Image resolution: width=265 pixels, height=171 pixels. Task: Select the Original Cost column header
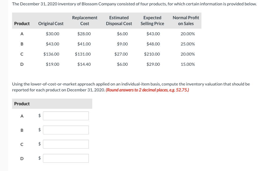51,24
